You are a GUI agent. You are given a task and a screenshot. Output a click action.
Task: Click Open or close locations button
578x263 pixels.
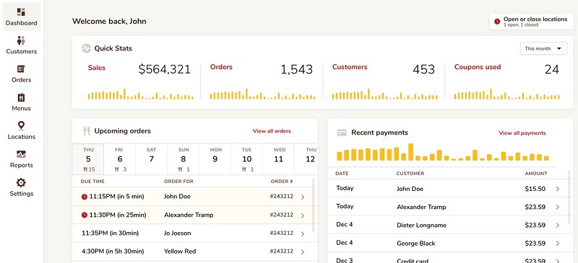tap(531, 22)
